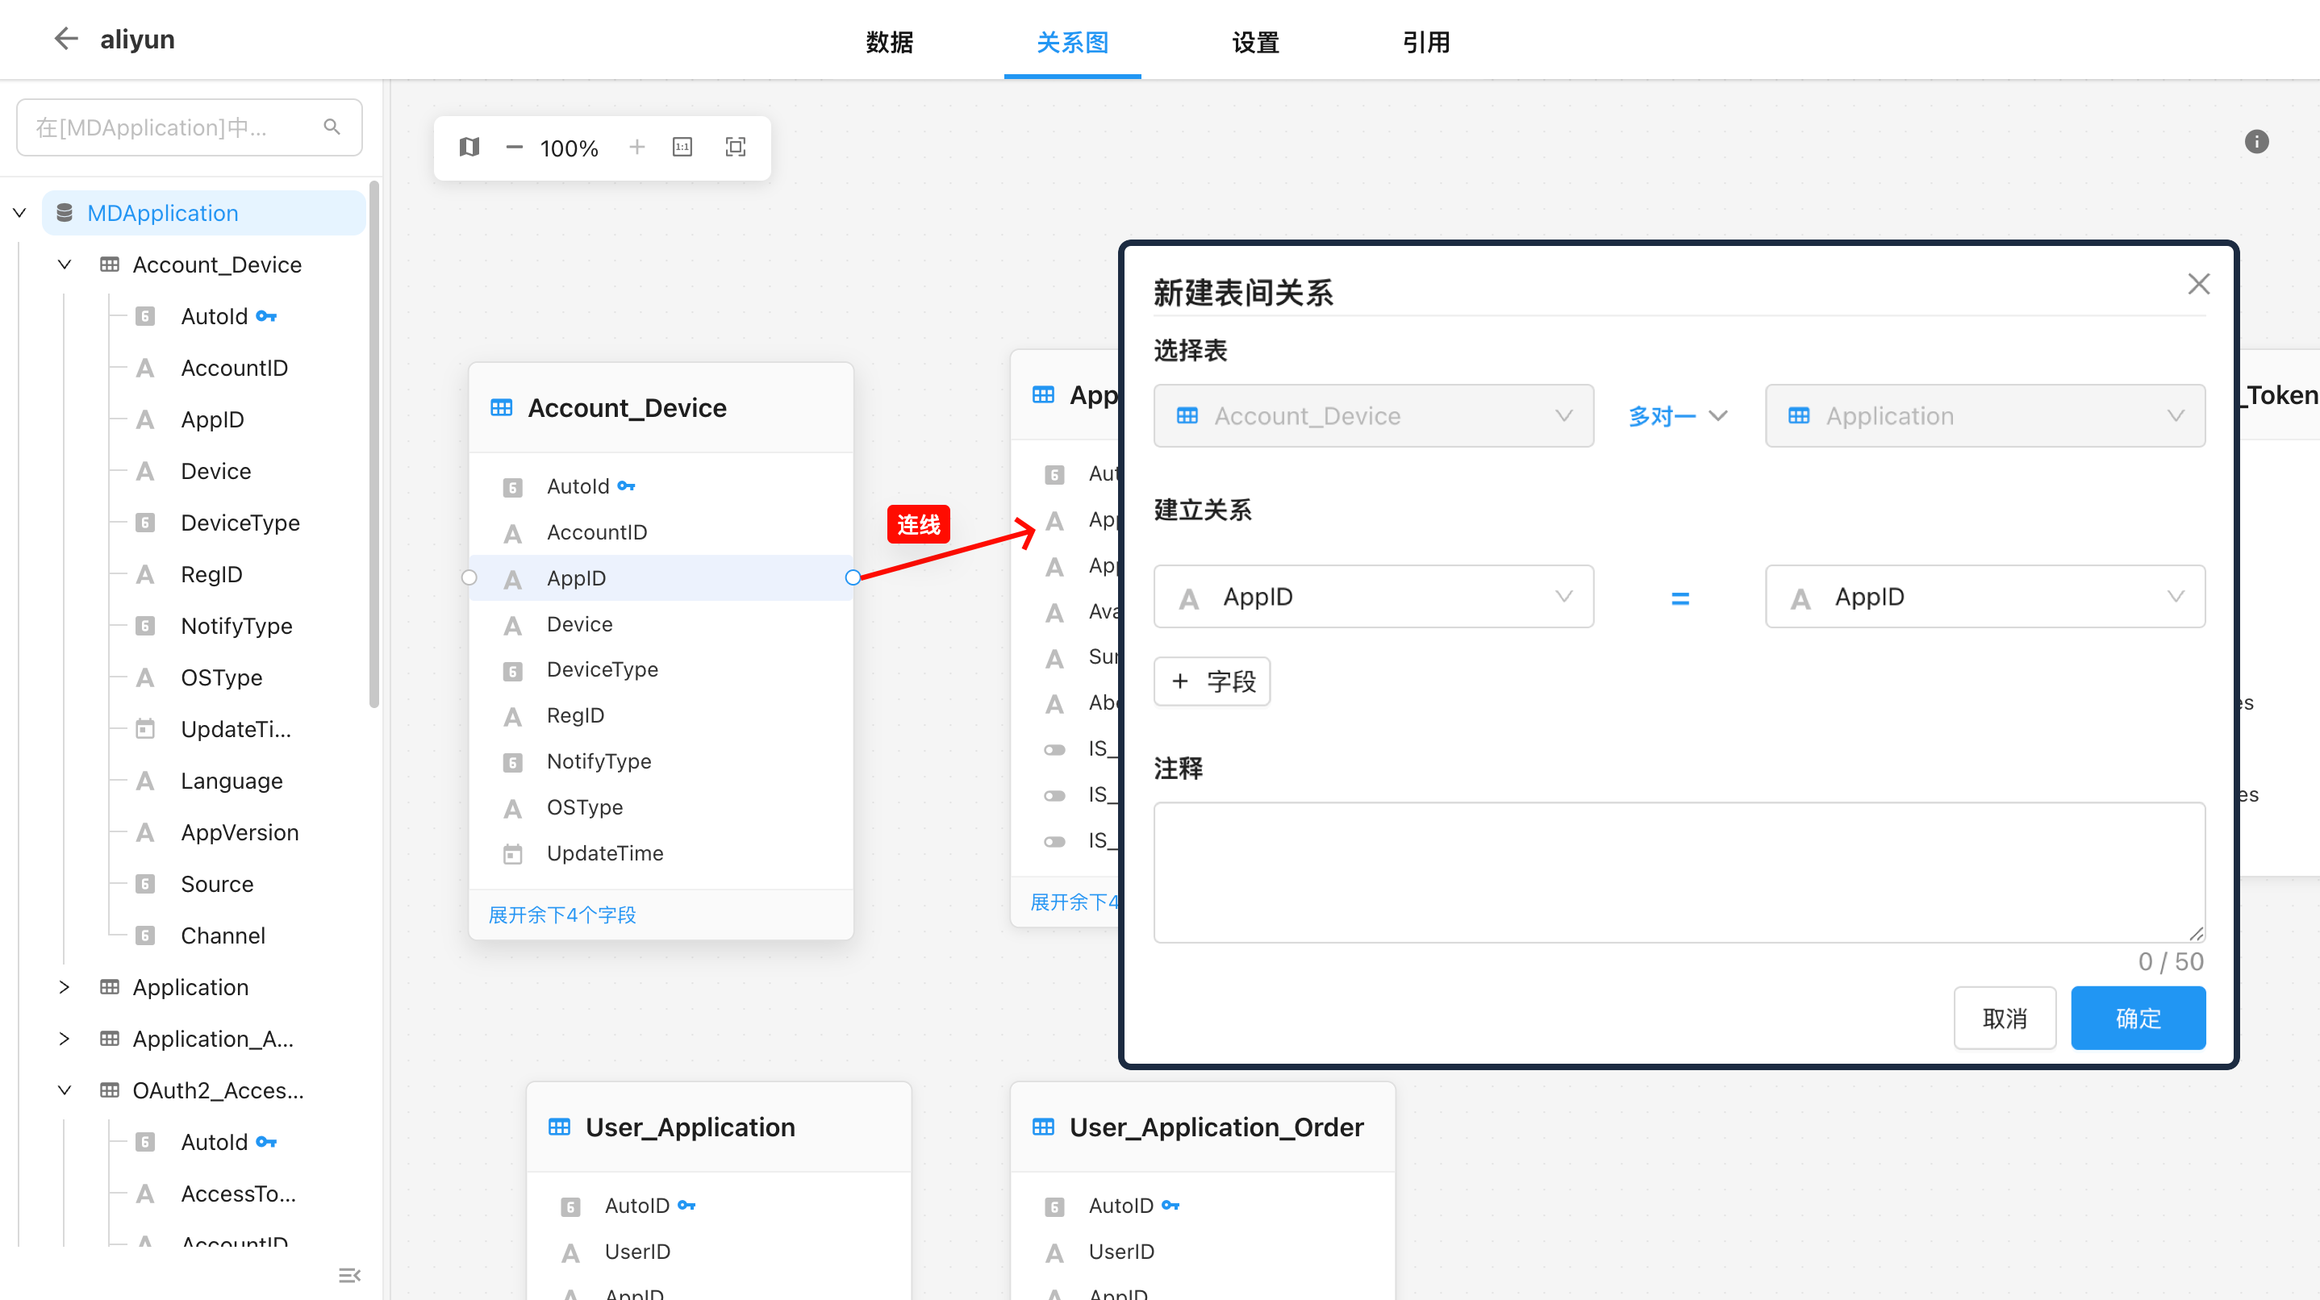The width and height of the screenshot is (2320, 1300).
Task: Select AccessTo... field in the tree
Action: (238, 1193)
